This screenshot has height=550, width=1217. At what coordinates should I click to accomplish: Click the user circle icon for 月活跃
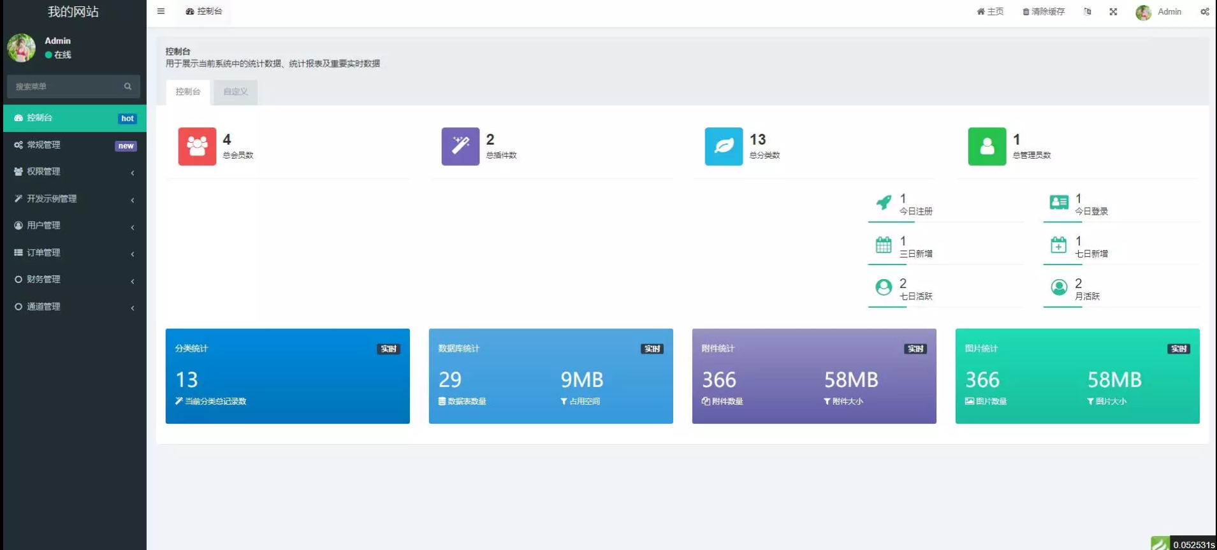pos(1059,287)
